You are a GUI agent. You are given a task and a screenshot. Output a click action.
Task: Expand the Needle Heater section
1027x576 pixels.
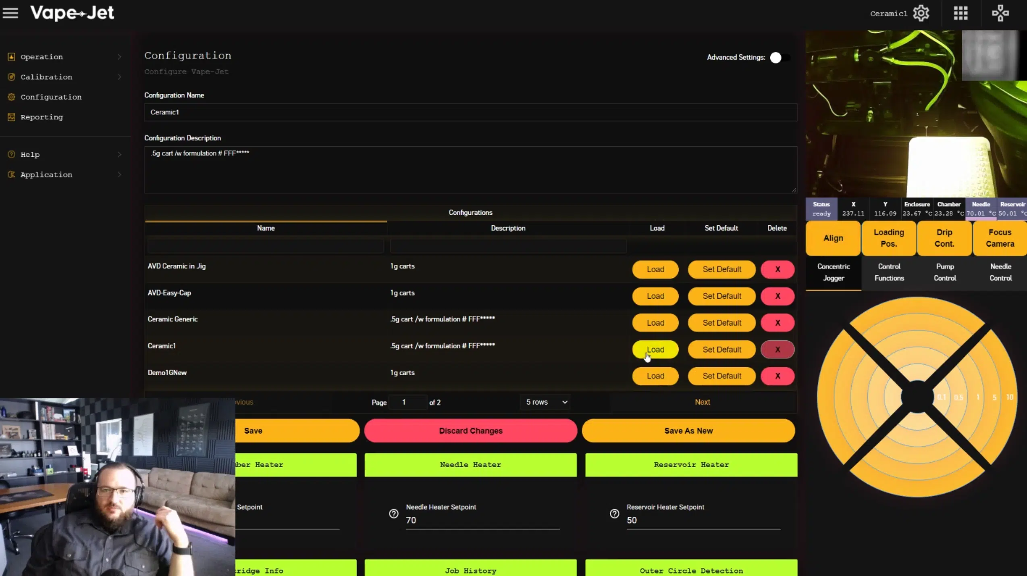(x=470, y=465)
